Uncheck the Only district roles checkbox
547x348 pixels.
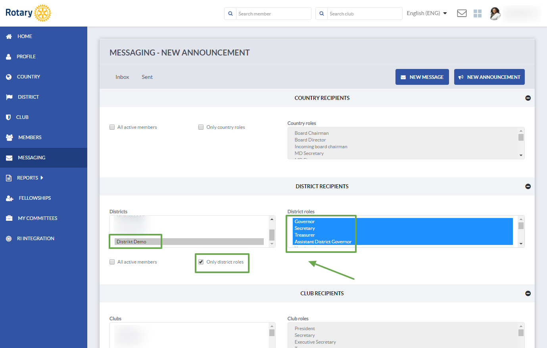coord(201,262)
